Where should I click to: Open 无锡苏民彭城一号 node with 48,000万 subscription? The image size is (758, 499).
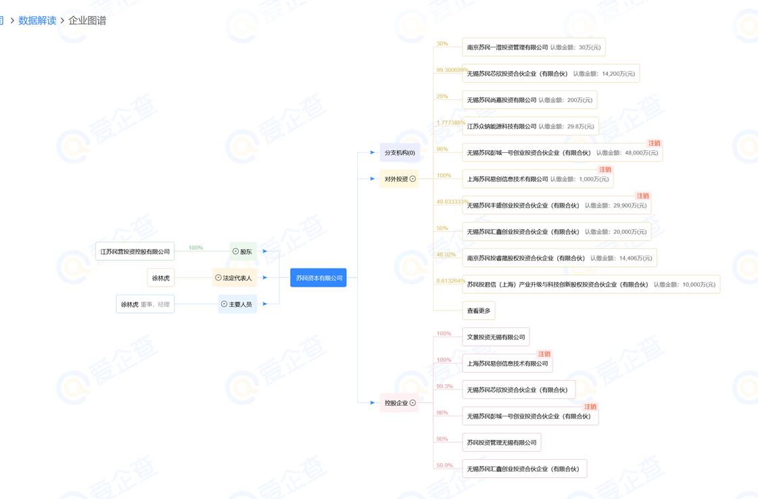562,153
